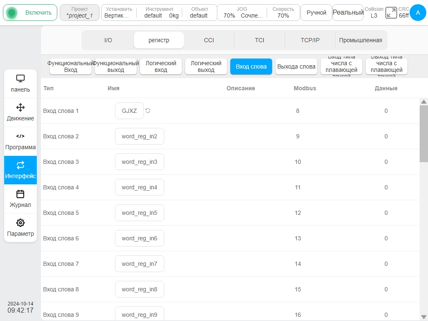Click data value 0 for Вход слова 2
This screenshot has height=321, width=428.
click(x=386, y=136)
